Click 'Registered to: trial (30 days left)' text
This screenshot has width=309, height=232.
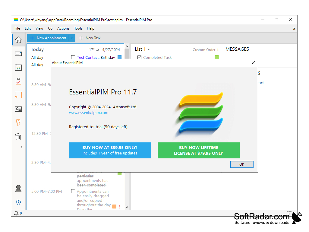point(98,127)
